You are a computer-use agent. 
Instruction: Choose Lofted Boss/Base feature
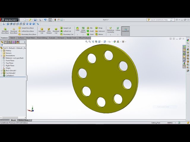click(x=26, y=31)
